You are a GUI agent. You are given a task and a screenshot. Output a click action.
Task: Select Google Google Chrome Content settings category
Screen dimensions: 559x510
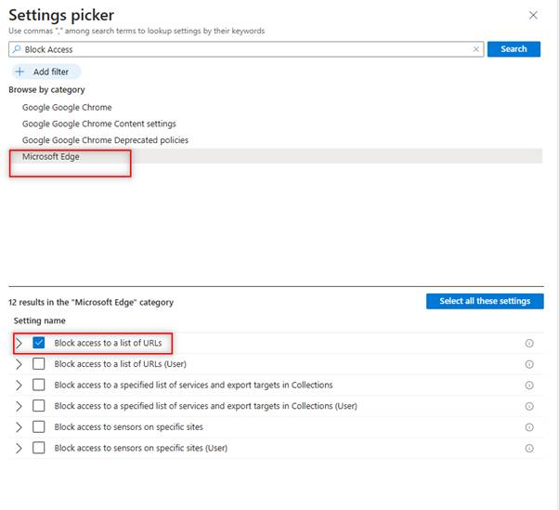click(98, 124)
